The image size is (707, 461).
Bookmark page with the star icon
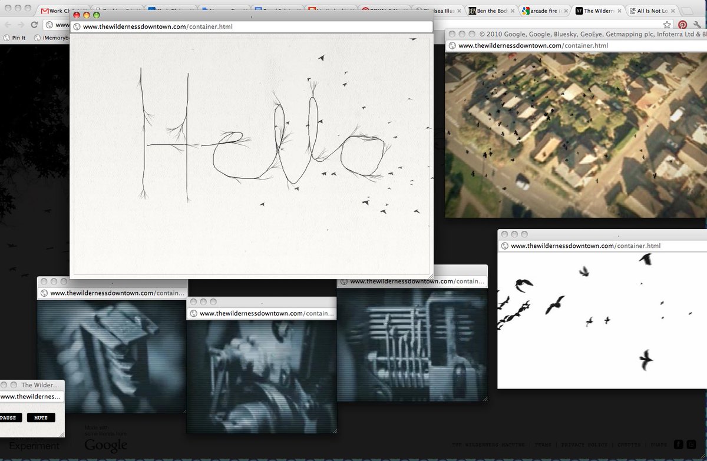(x=667, y=25)
